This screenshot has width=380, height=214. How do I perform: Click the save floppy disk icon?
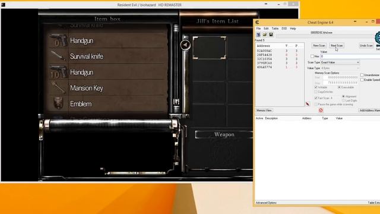[271, 34]
